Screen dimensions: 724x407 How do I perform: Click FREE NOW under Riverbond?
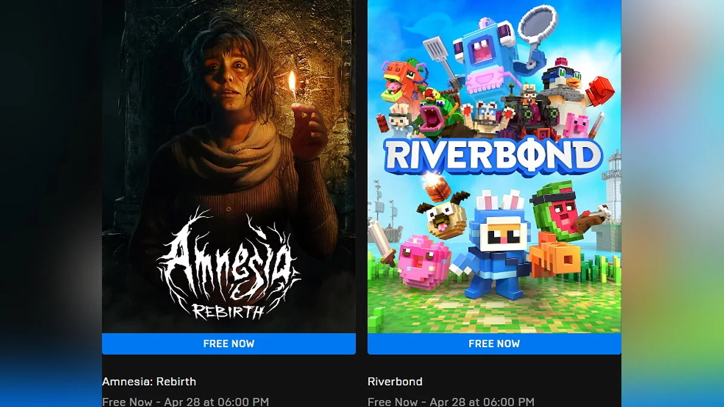click(494, 344)
